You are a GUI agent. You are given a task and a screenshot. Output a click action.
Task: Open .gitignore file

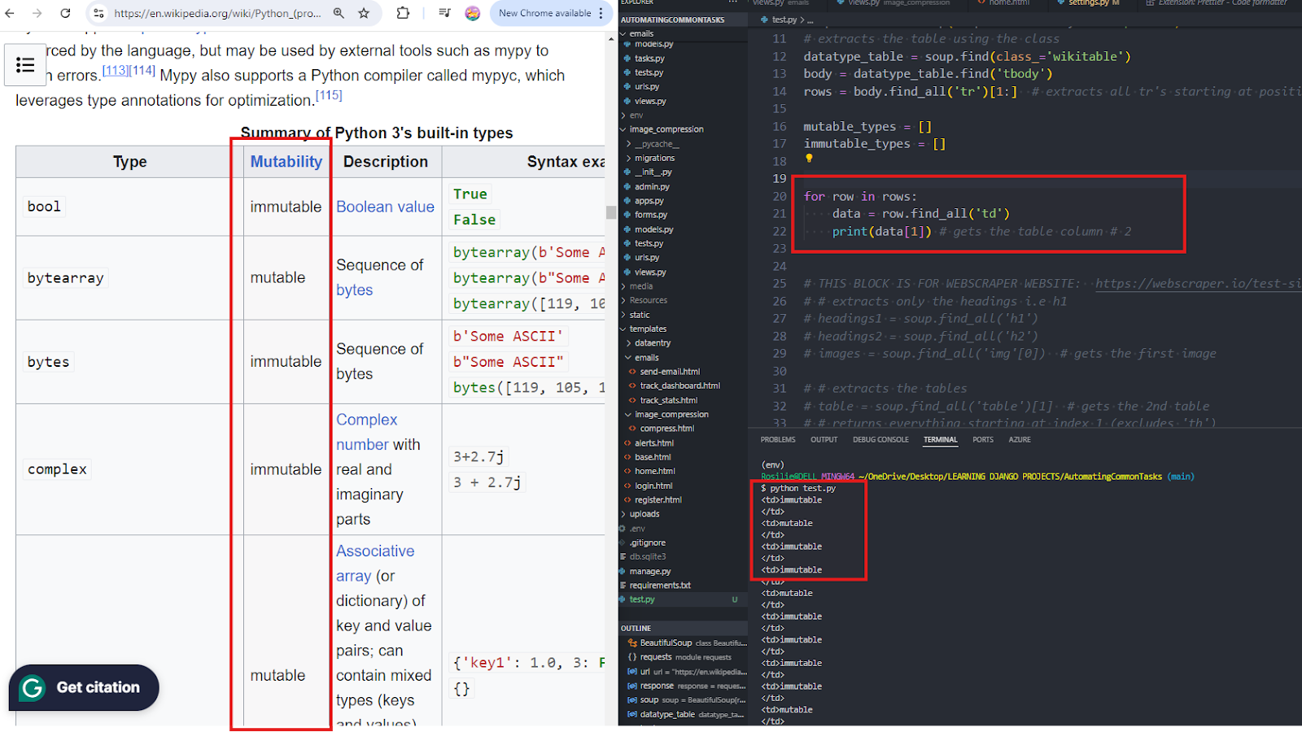647,542
